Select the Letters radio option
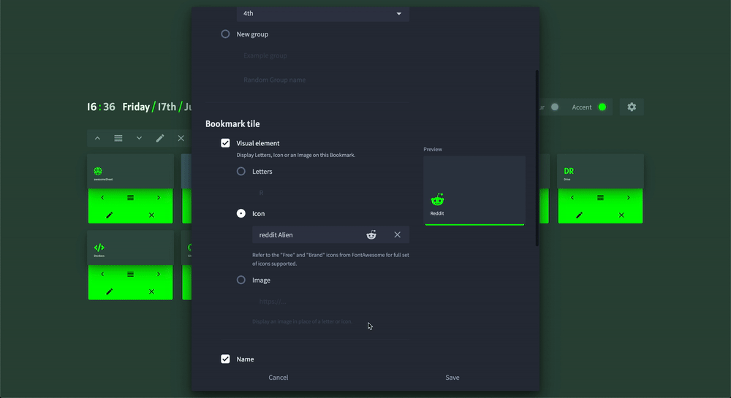 click(241, 172)
